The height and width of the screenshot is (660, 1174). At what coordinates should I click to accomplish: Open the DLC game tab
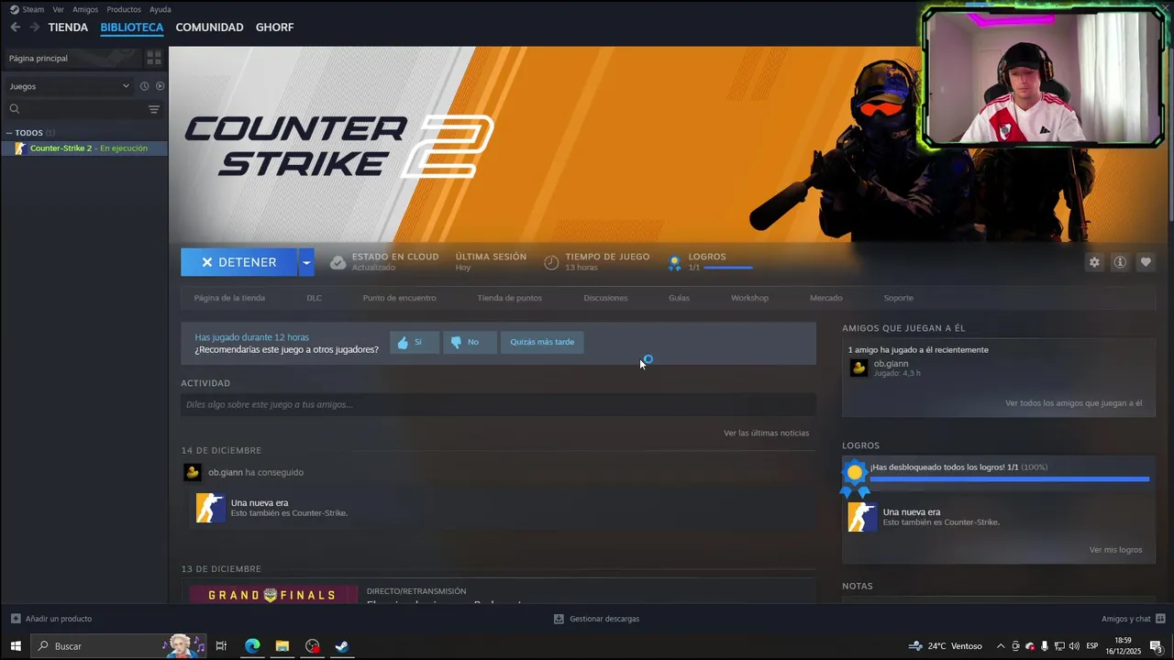point(314,298)
